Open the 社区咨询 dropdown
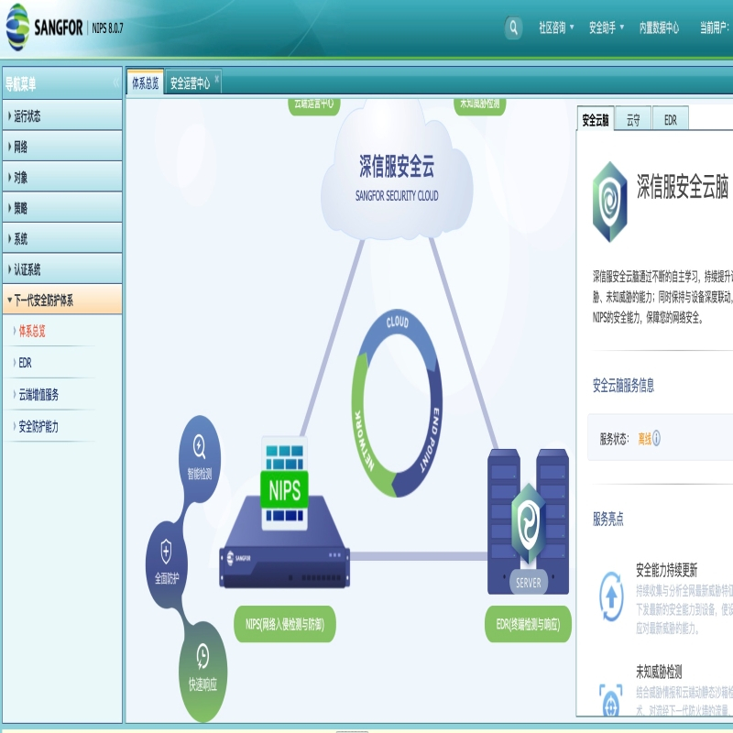The height and width of the screenshot is (733, 733). tap(556, 27)
